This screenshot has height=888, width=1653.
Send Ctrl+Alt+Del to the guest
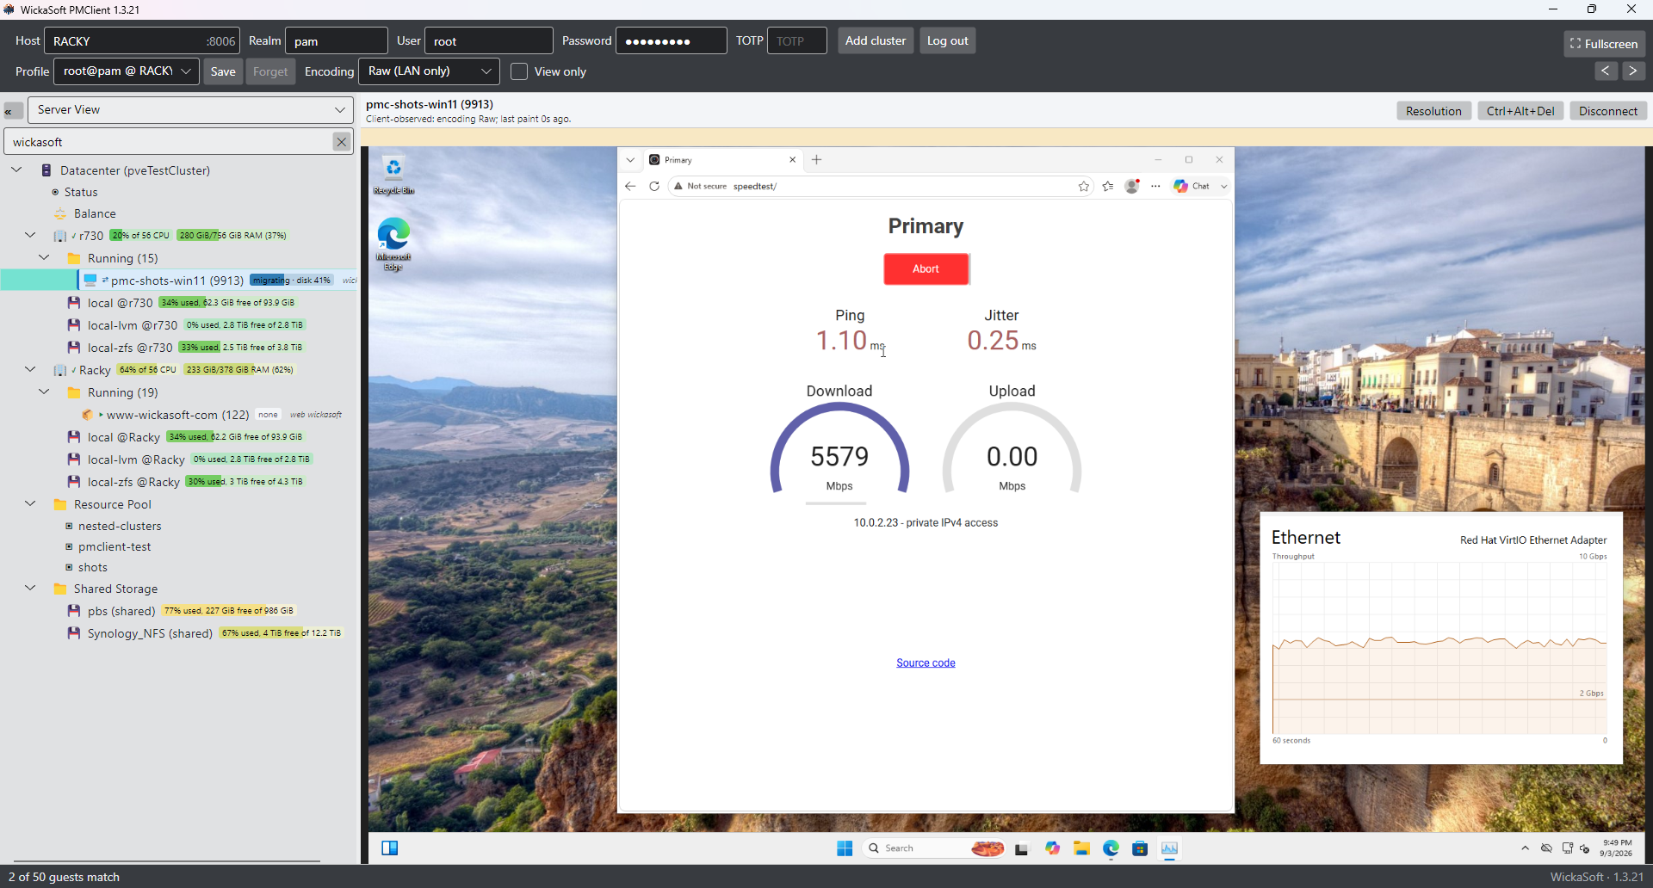(1520, 111)
